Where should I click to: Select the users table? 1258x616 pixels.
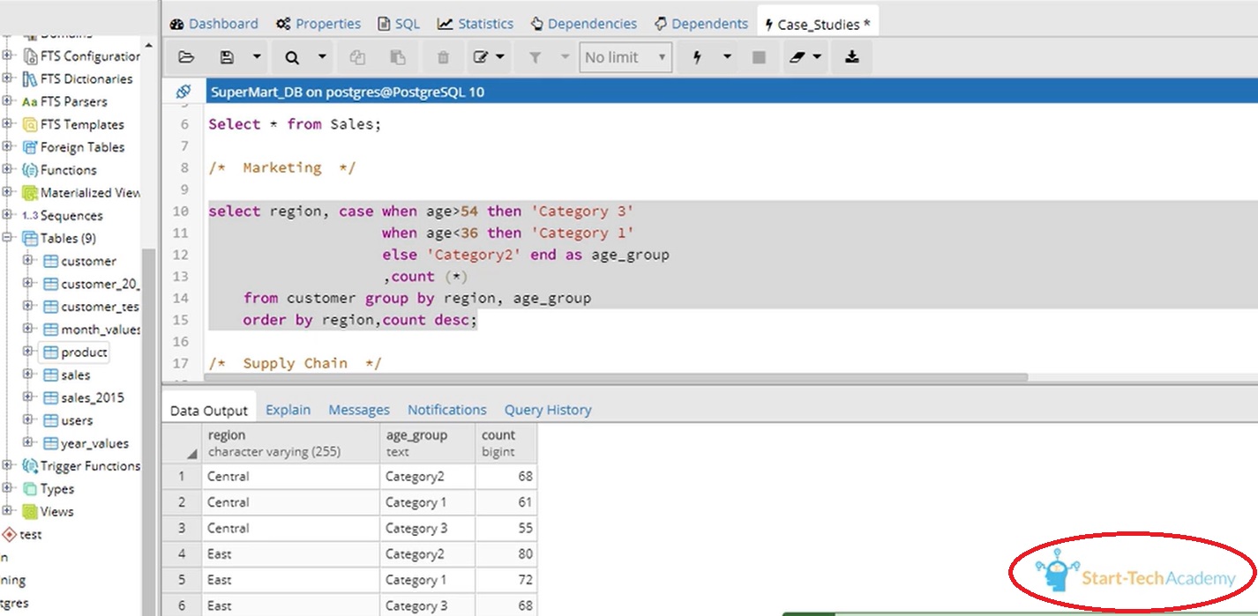(x=77, y=420)
